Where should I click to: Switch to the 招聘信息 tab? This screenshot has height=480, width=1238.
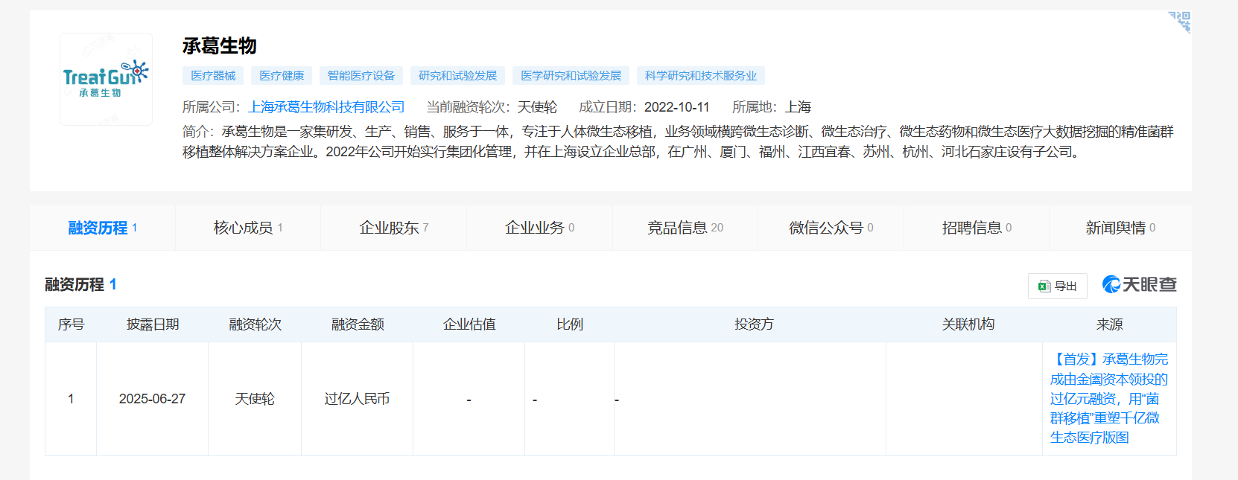tap(977, 228)
